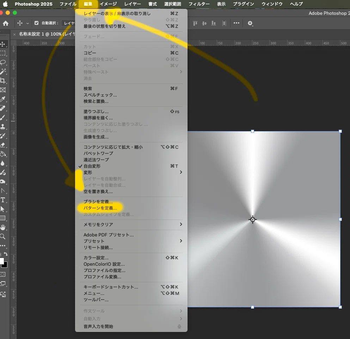Select the Pen tool

[3, 181]
